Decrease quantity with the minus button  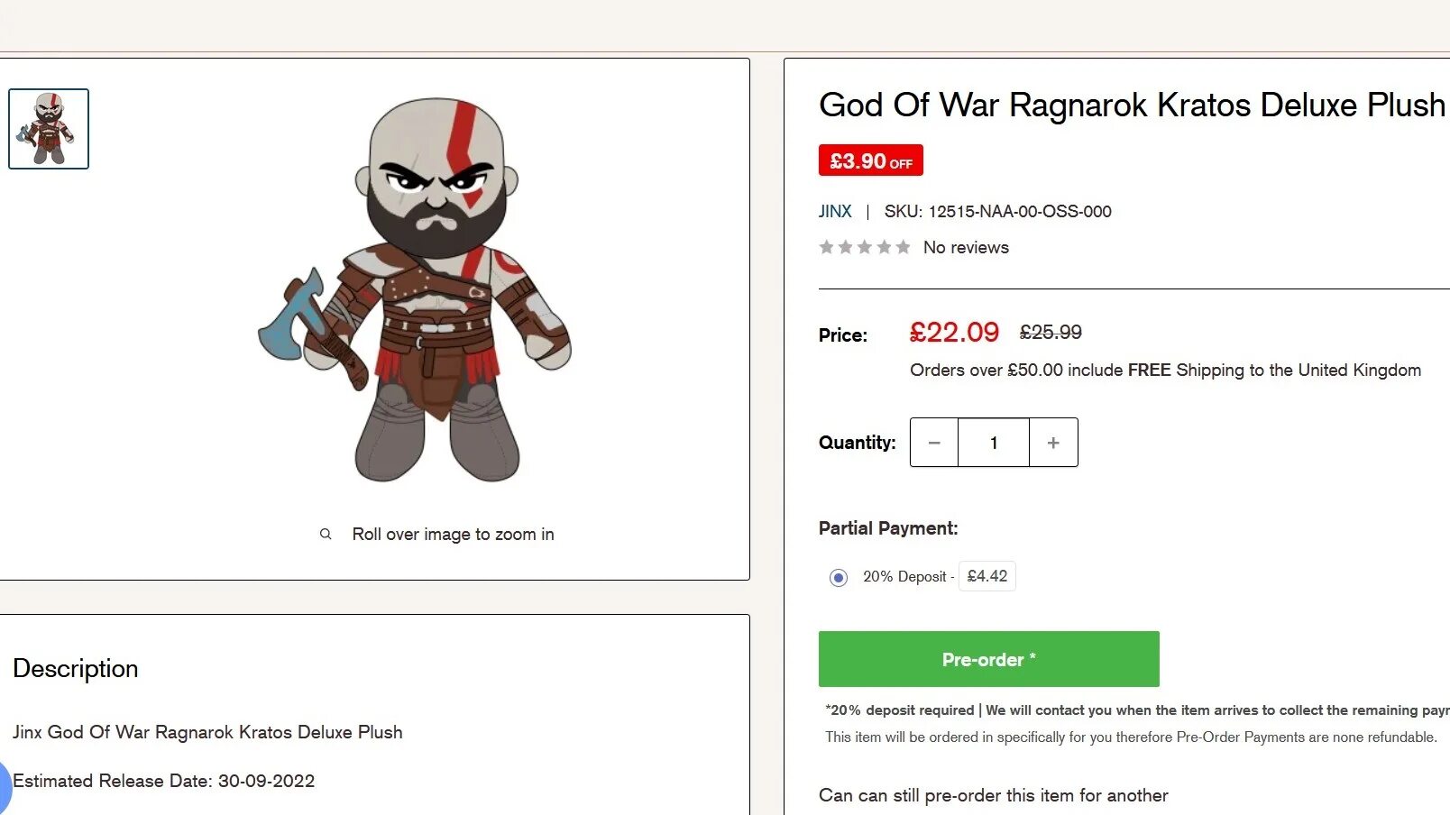point(934,443)
